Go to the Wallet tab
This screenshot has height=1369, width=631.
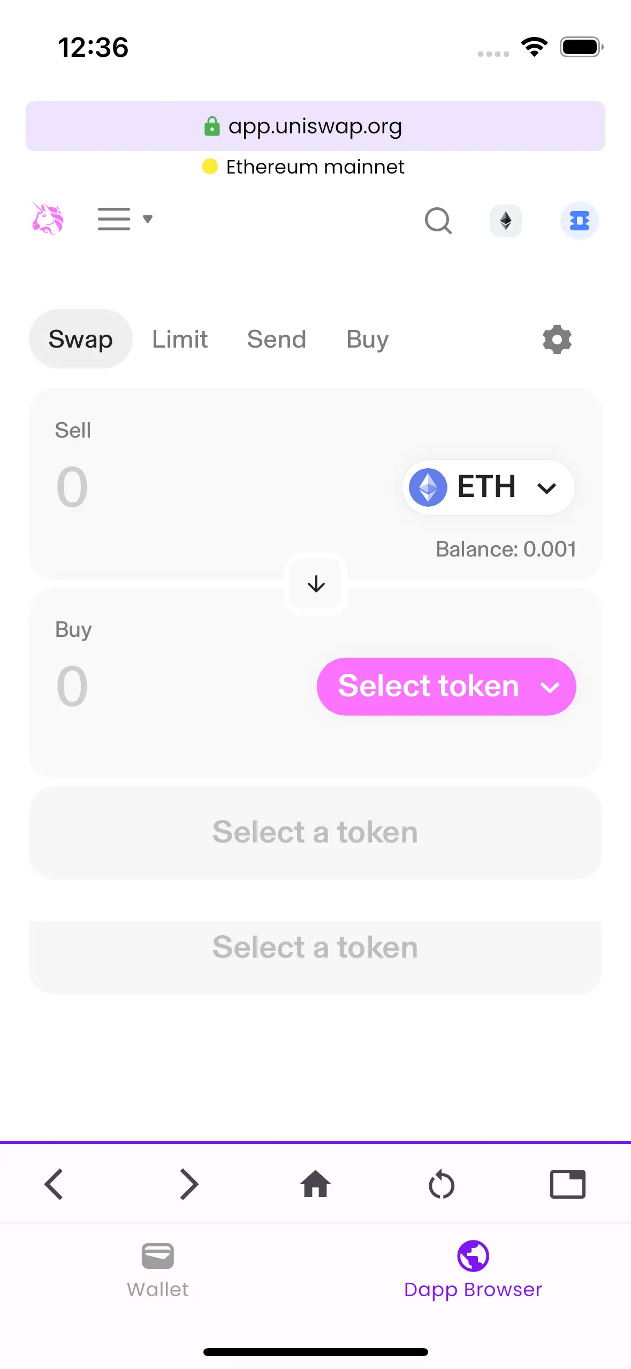[158, 1268]
